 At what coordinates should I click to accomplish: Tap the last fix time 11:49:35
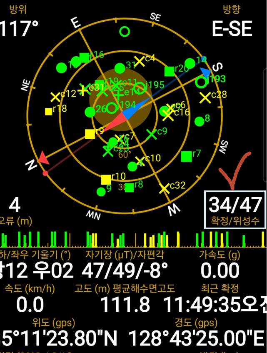(201, 305)
